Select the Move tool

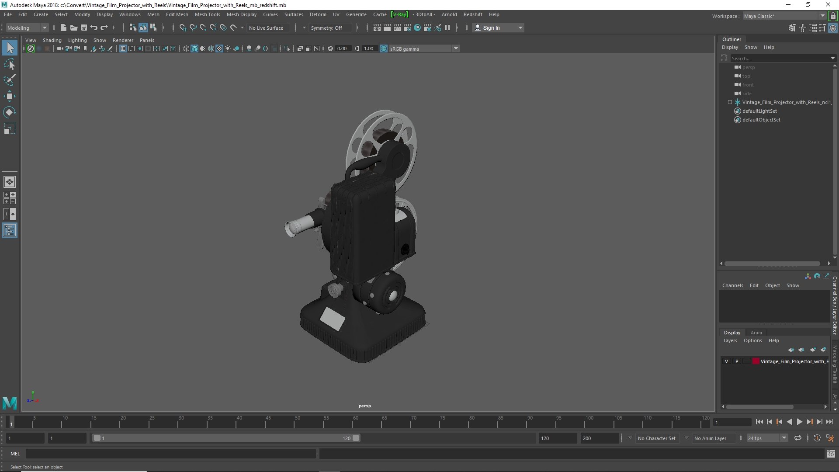(10, 96)
